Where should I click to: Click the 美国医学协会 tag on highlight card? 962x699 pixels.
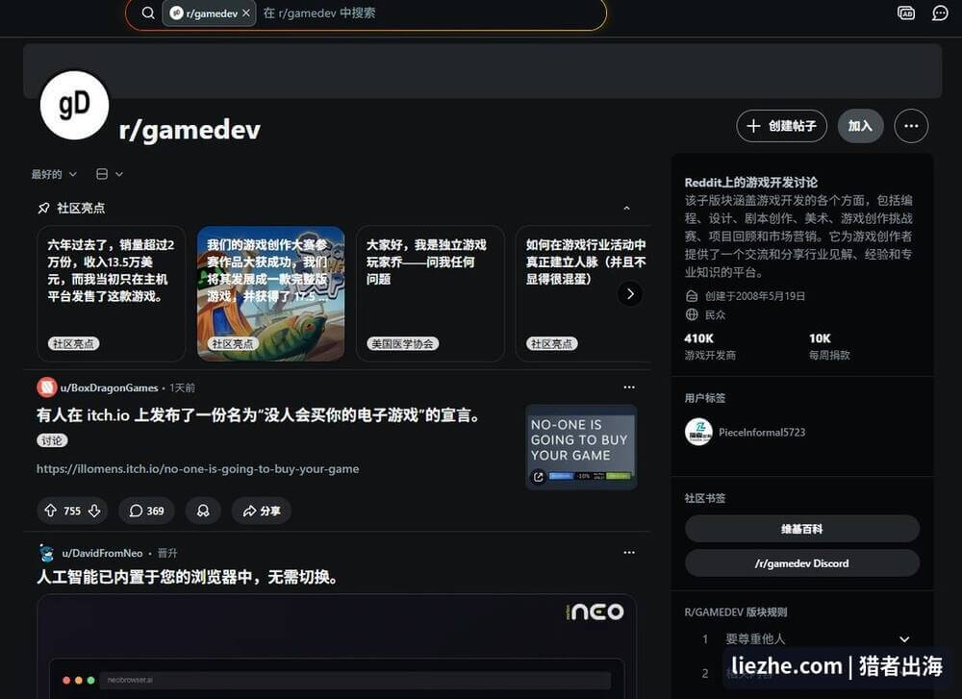point(403,344)
